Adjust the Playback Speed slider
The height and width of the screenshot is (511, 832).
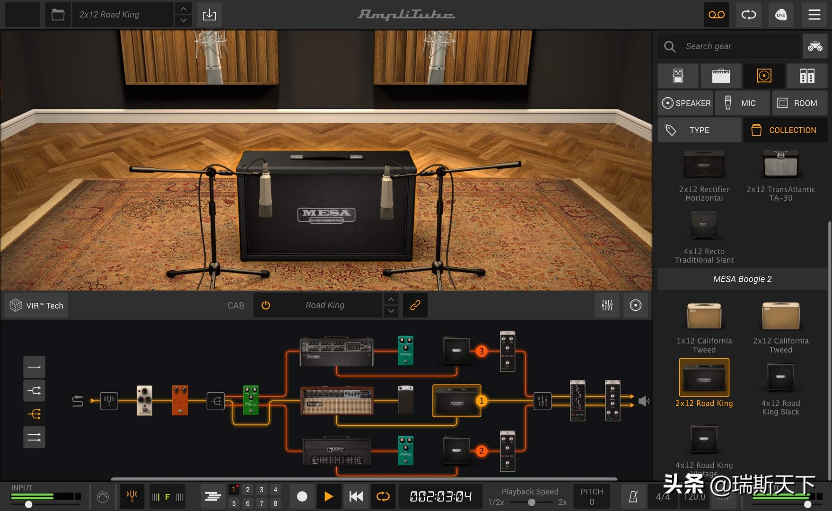pyautogui.click(x=532, y=502)
